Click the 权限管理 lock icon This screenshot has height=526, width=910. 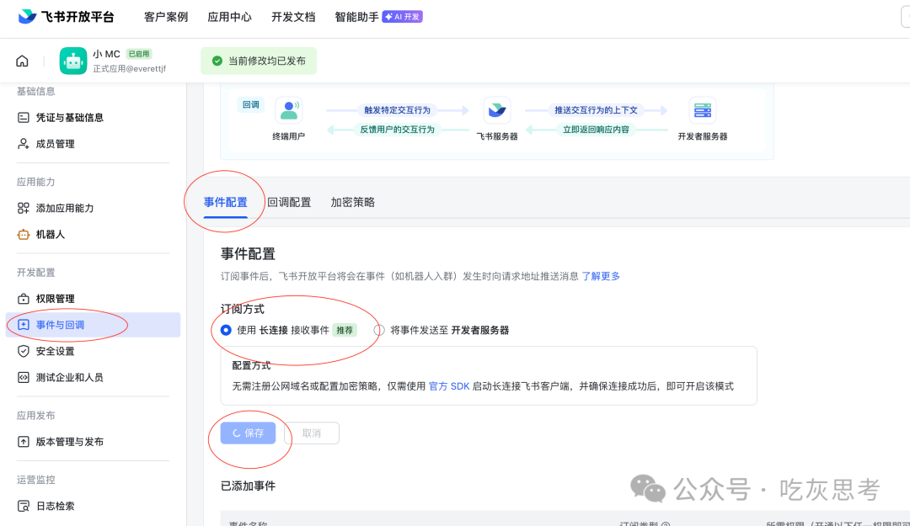coord(24,299)
